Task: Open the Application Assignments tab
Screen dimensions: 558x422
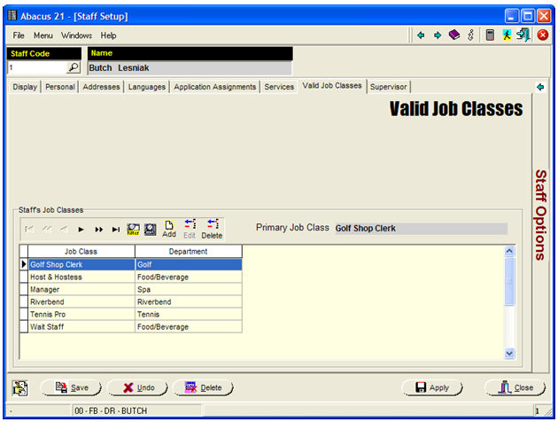Action: coord(214,87)
